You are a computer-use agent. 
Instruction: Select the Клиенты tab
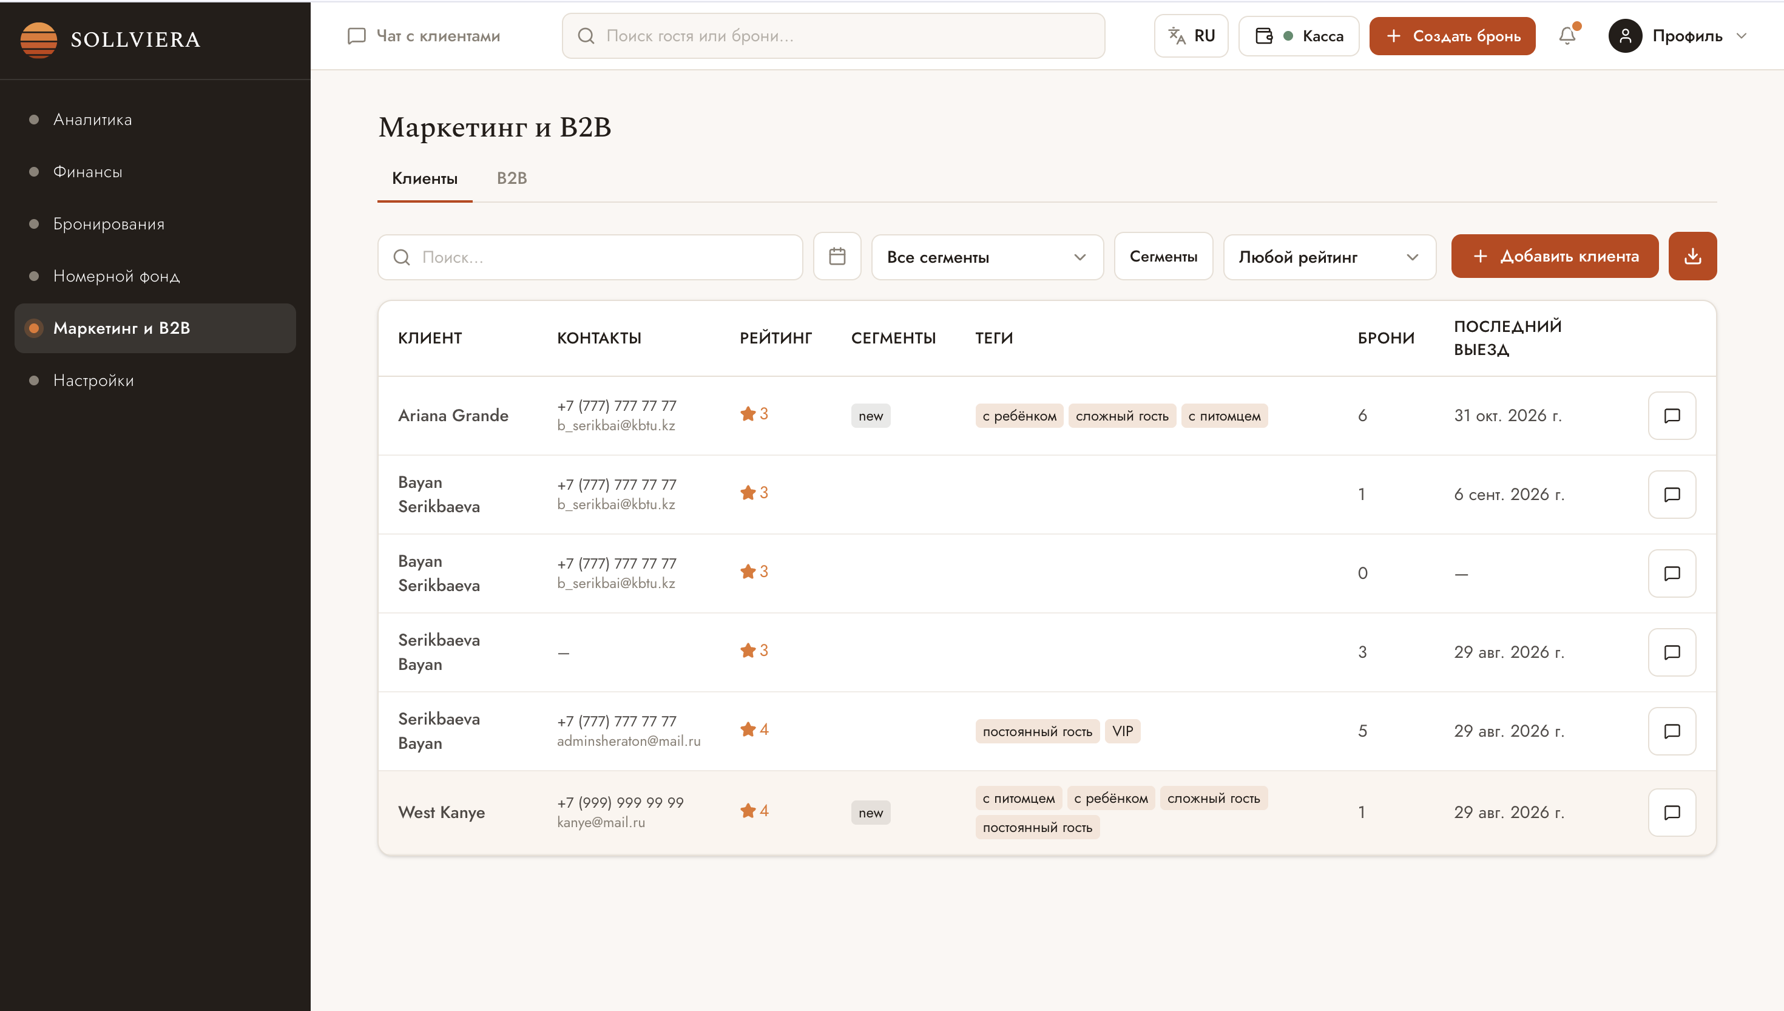tap(425, 178)
